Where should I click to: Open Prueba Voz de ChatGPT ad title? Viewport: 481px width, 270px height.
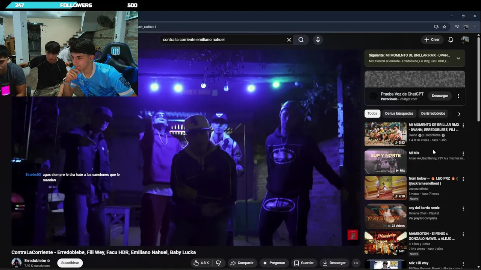402,94
